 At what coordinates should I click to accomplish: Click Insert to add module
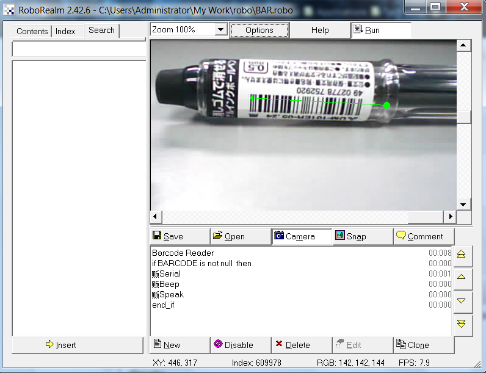(x=78, y=345)
